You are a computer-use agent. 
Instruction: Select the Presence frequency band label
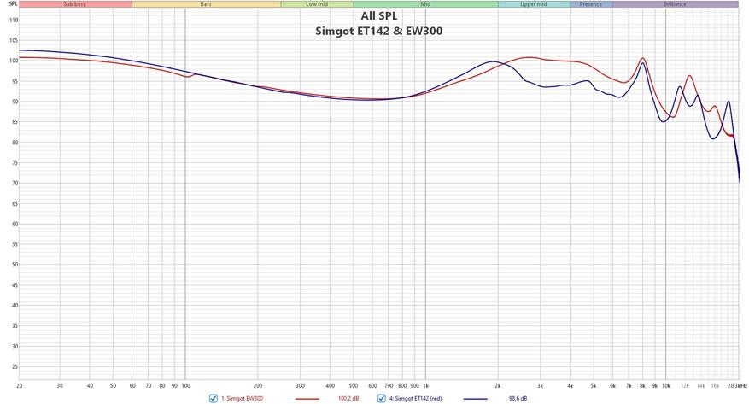point(591,4)
